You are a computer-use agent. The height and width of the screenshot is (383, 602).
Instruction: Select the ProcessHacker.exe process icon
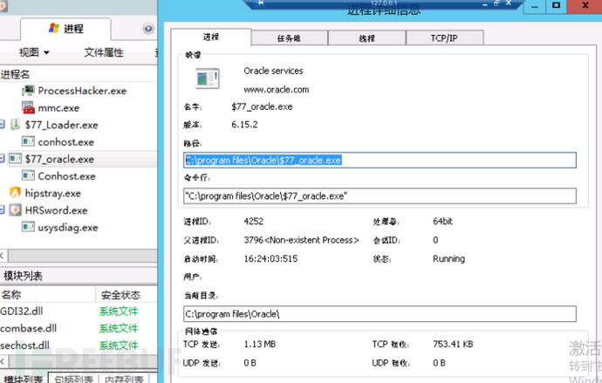(x=28, y=91)
